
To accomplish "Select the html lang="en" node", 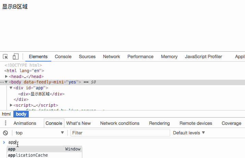I will click(24, 71).
